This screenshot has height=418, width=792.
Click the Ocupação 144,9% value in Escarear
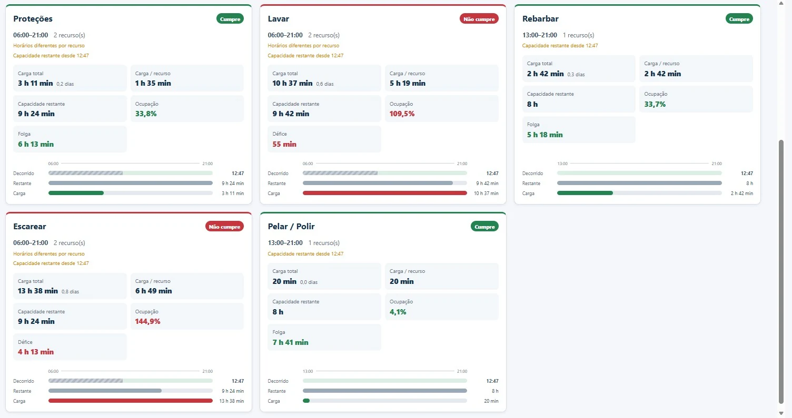coord(148,321)
